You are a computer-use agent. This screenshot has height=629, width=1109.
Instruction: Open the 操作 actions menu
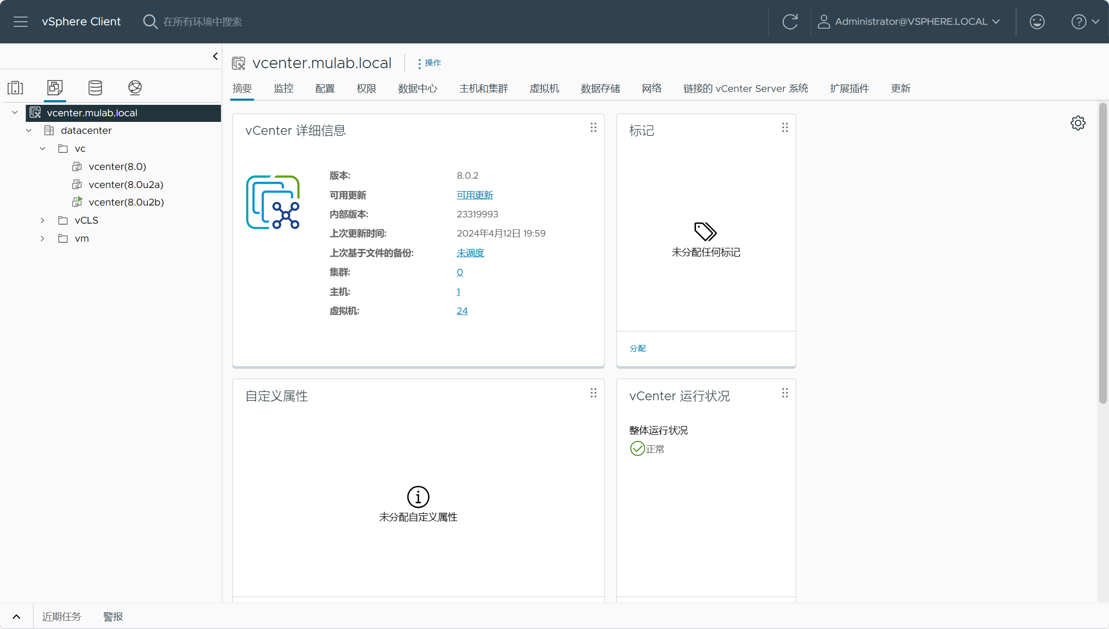[x=429, y=63]
